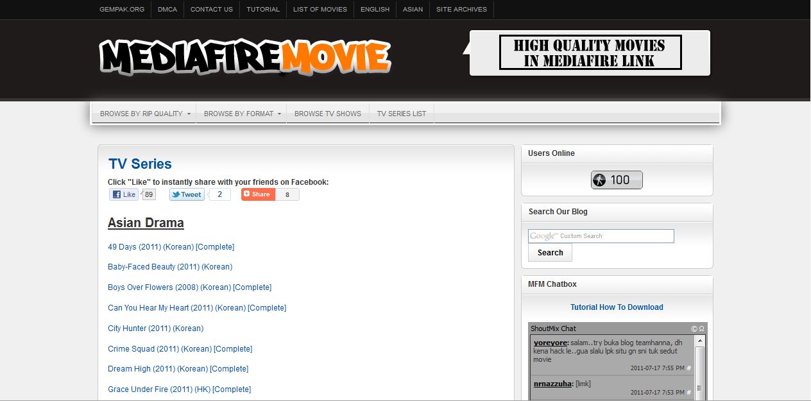Open Dream High (2011) link
The width and height of the screenshot is (811, 401).
coord(178,369)
